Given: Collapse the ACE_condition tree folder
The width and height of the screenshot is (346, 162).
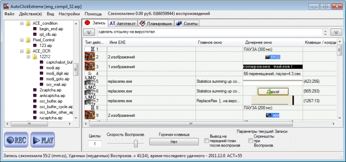Looking at the screenshot, I should click(x=22, y=23).
